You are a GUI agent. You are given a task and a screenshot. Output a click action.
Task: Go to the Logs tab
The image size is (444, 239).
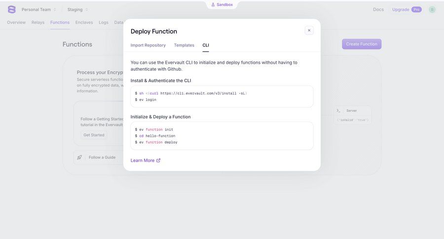pos(104,22)
